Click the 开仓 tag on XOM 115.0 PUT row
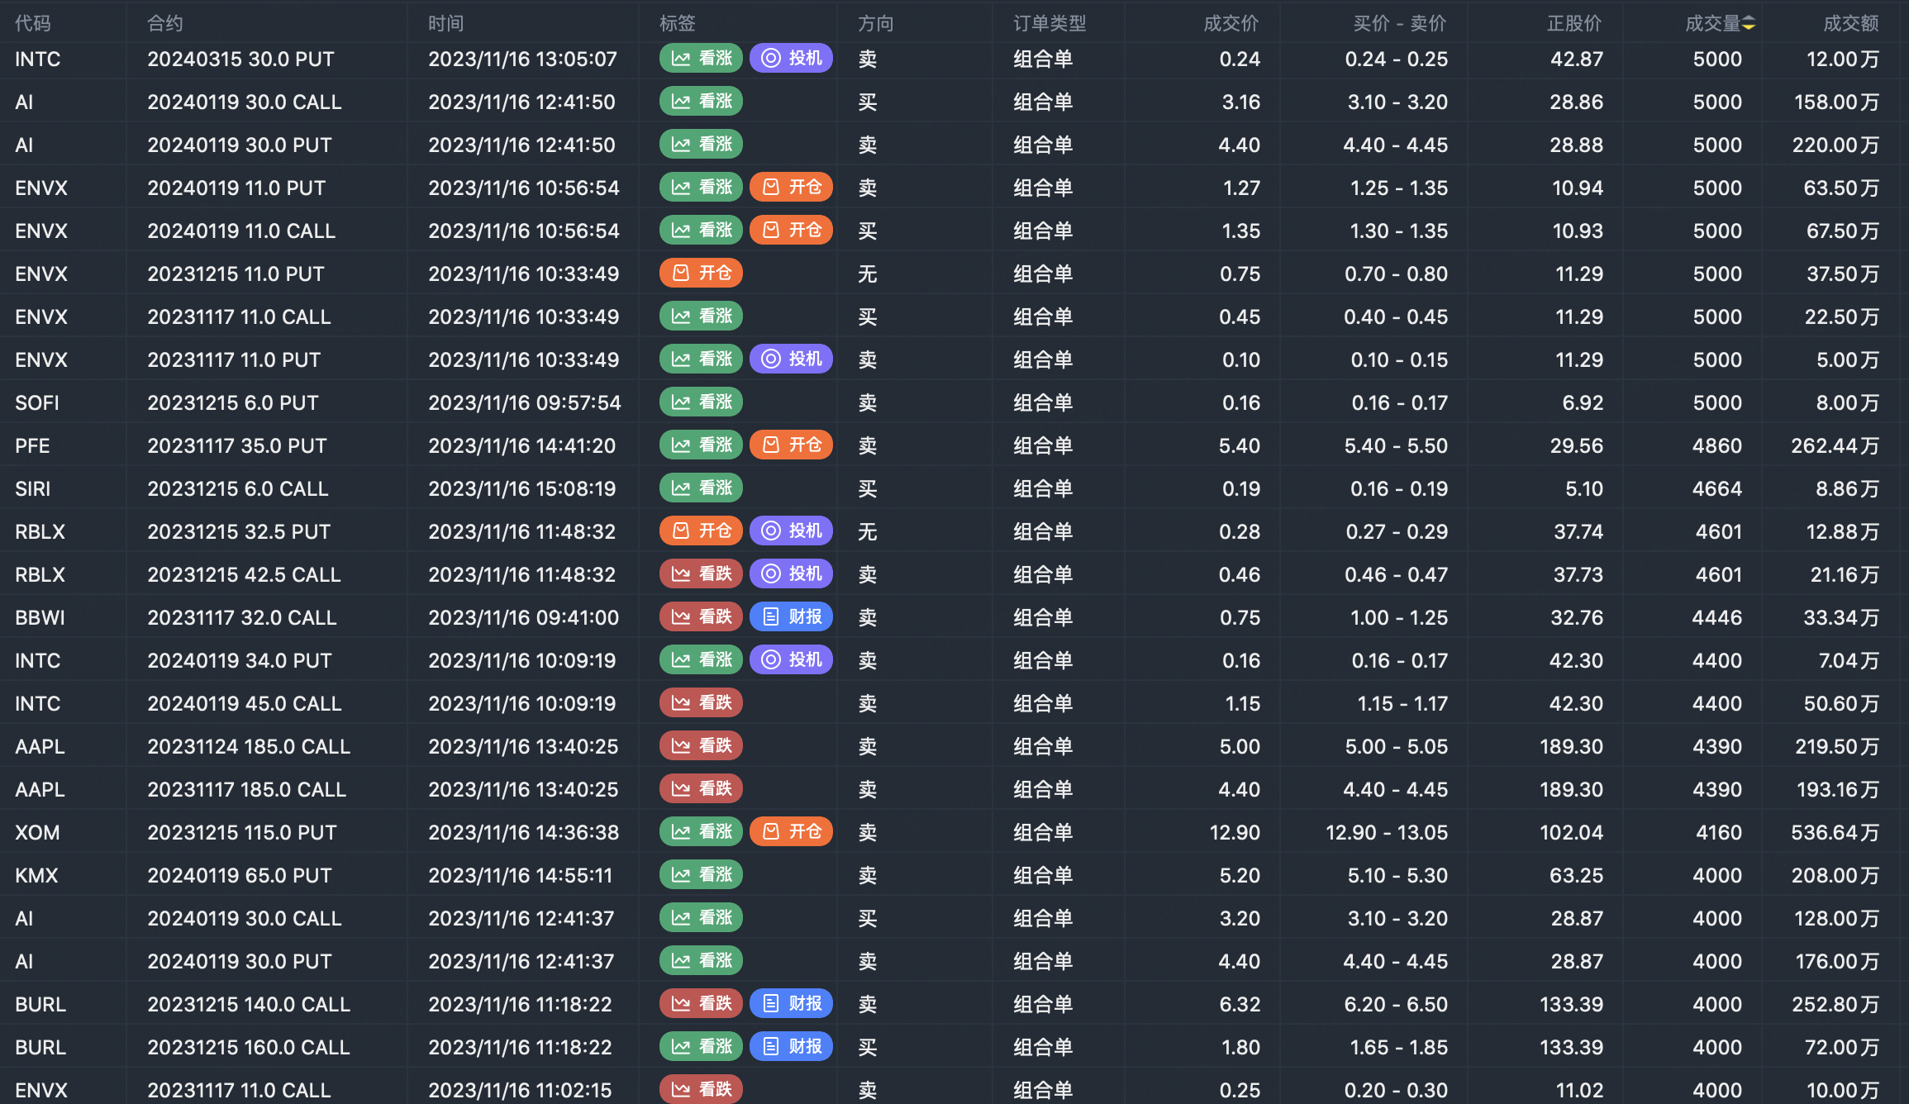This screenshot has height=1104, width=1909. (792, 831)
